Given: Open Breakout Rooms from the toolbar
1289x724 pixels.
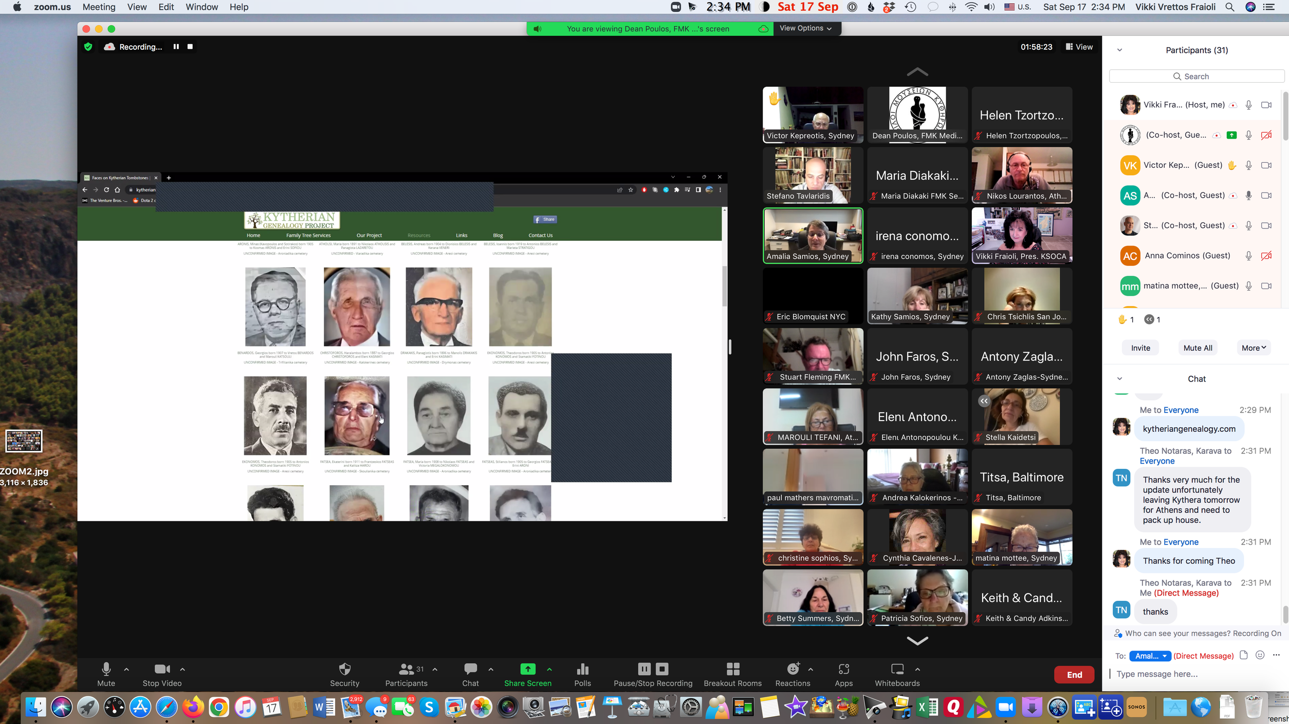Looking at the screenshot, I should tap(732, 669).
